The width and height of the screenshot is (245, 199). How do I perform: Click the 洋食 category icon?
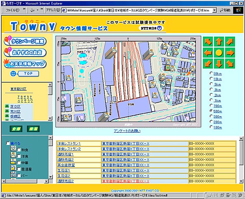point(13,155)
